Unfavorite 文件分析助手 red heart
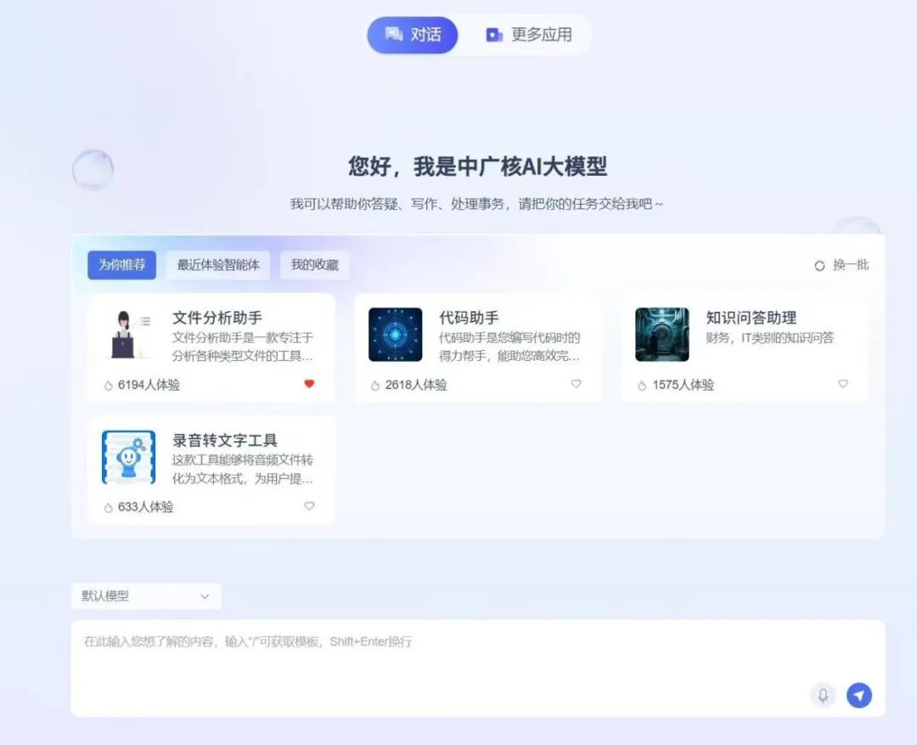 [309, 384]
